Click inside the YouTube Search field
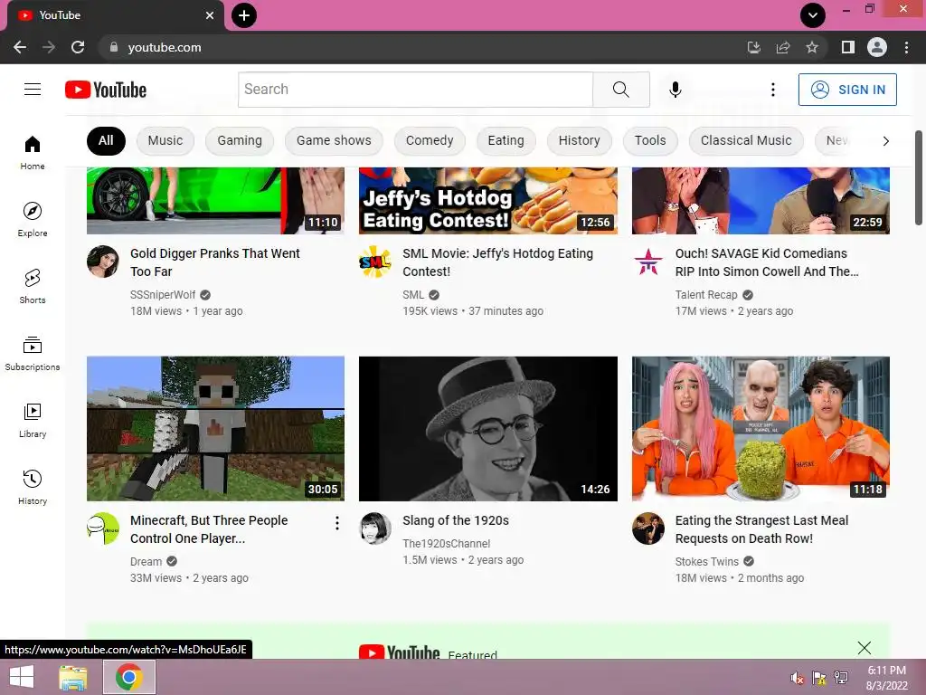Image resolution: width=926 pixels, height=695 pixels. (x=415, y=90)
